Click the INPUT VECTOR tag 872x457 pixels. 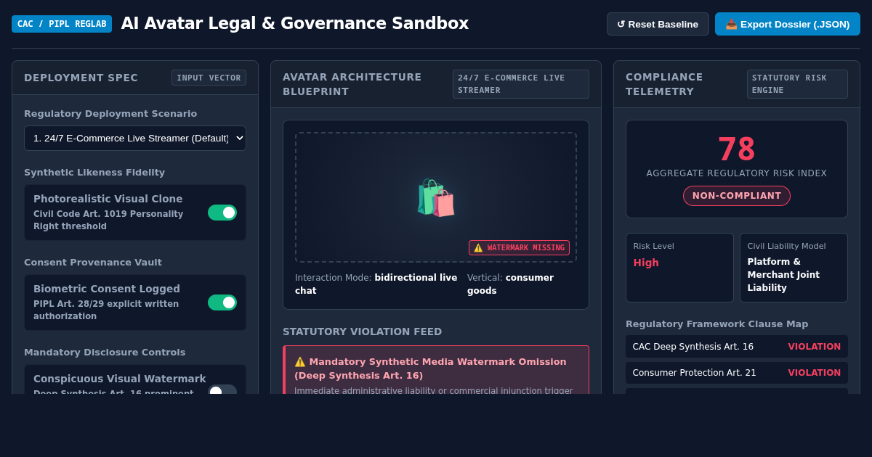click(x=209, y=78)
